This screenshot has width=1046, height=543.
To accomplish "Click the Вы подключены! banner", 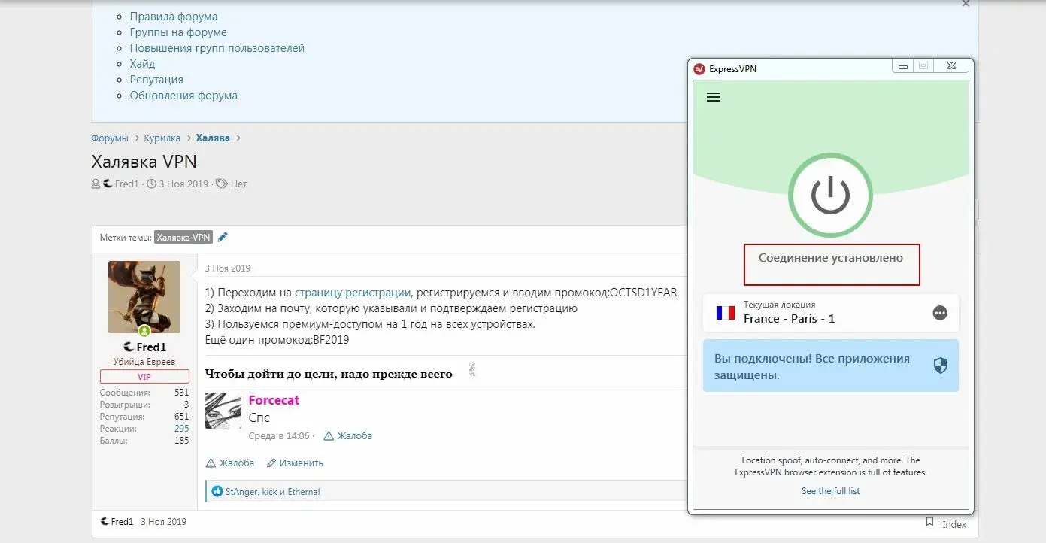I will [830, 366].
